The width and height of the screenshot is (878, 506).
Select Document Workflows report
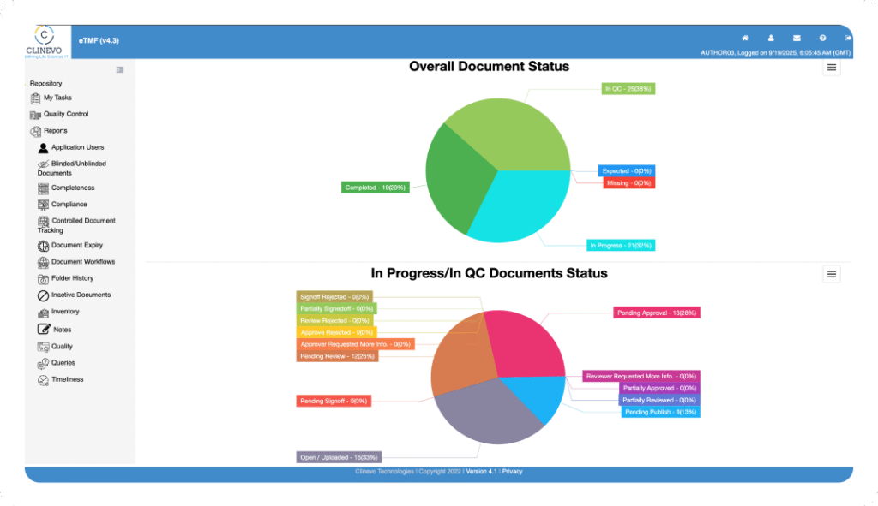(82, 262)
